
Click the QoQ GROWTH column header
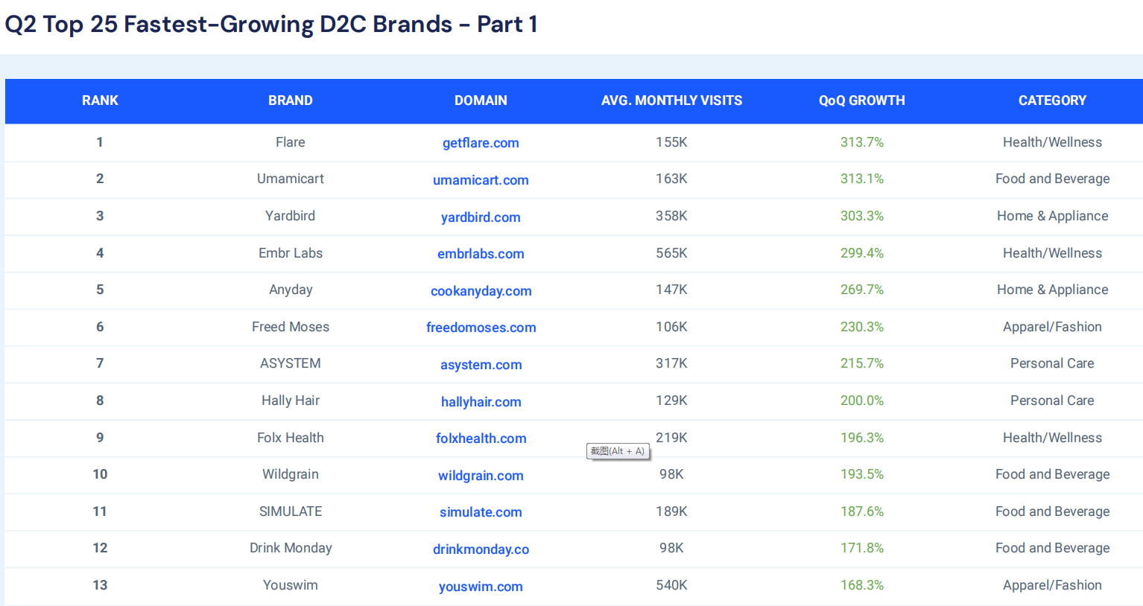point(861,101)
